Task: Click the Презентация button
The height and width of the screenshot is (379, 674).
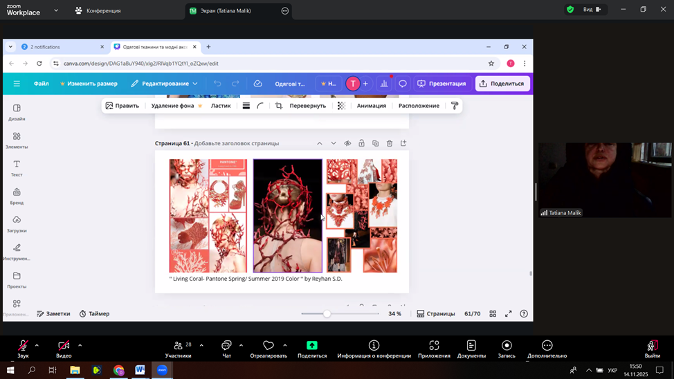Action: [x=441, y=84]
